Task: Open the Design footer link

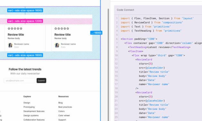Action: (27, 103)
